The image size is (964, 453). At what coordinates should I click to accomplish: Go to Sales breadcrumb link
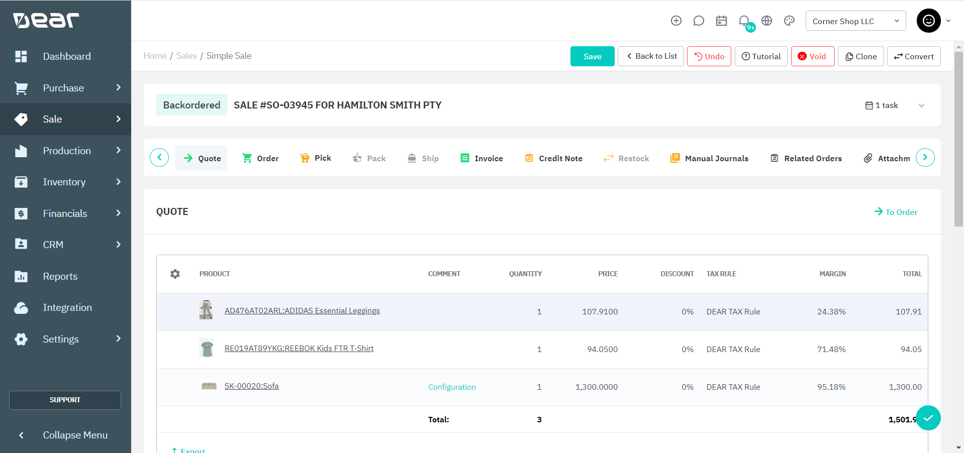point(186,56)
